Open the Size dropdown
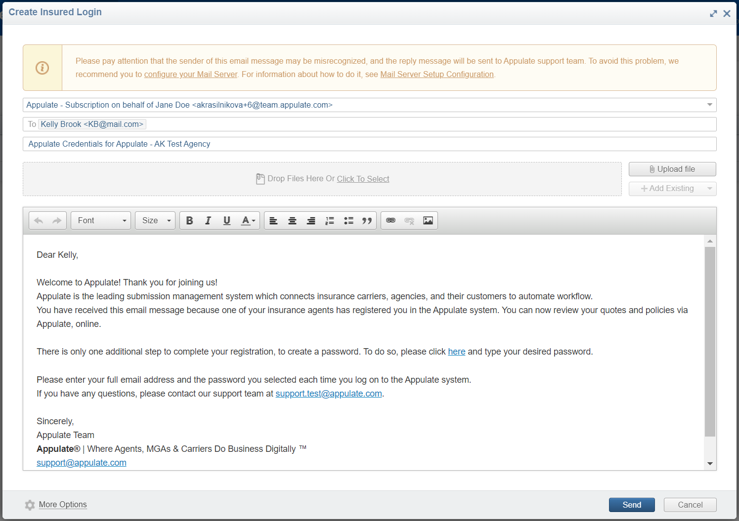 [x=155, y=221]
